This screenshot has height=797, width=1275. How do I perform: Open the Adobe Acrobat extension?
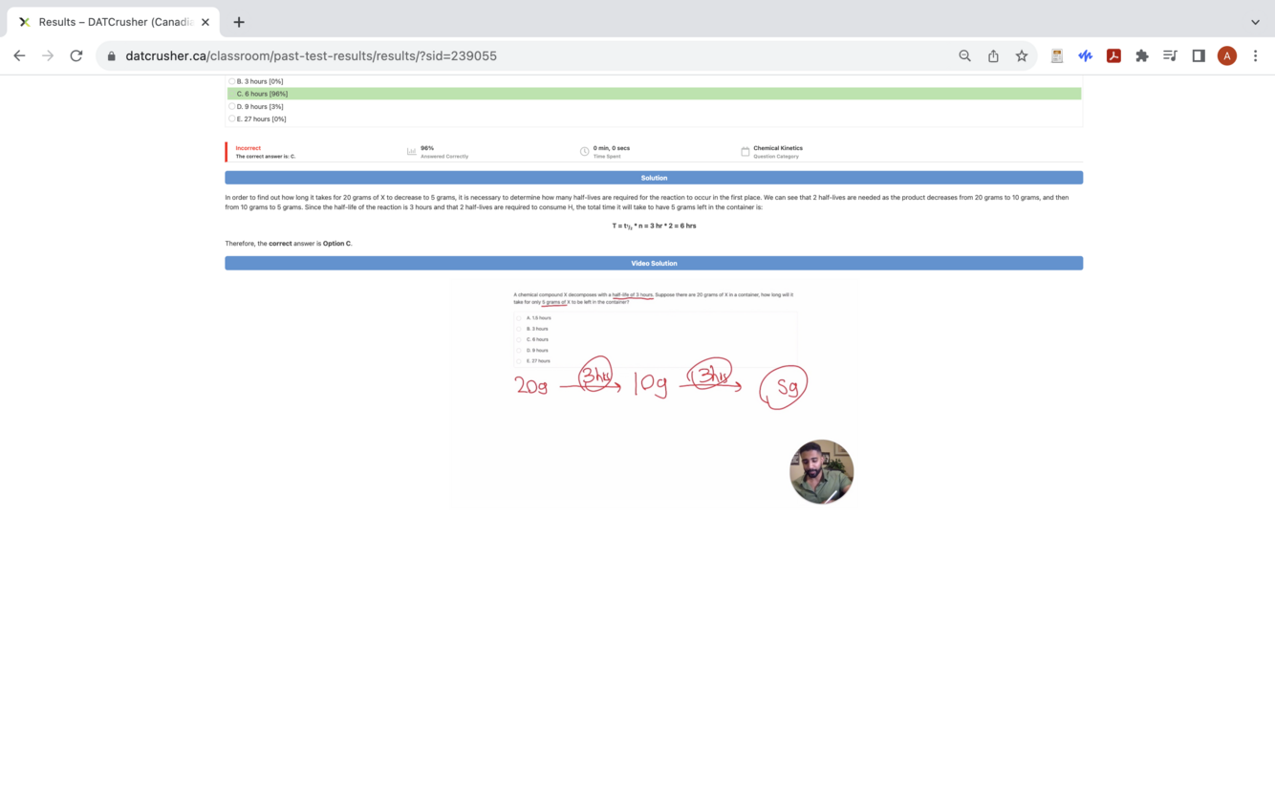click(x=1113, y=55)
